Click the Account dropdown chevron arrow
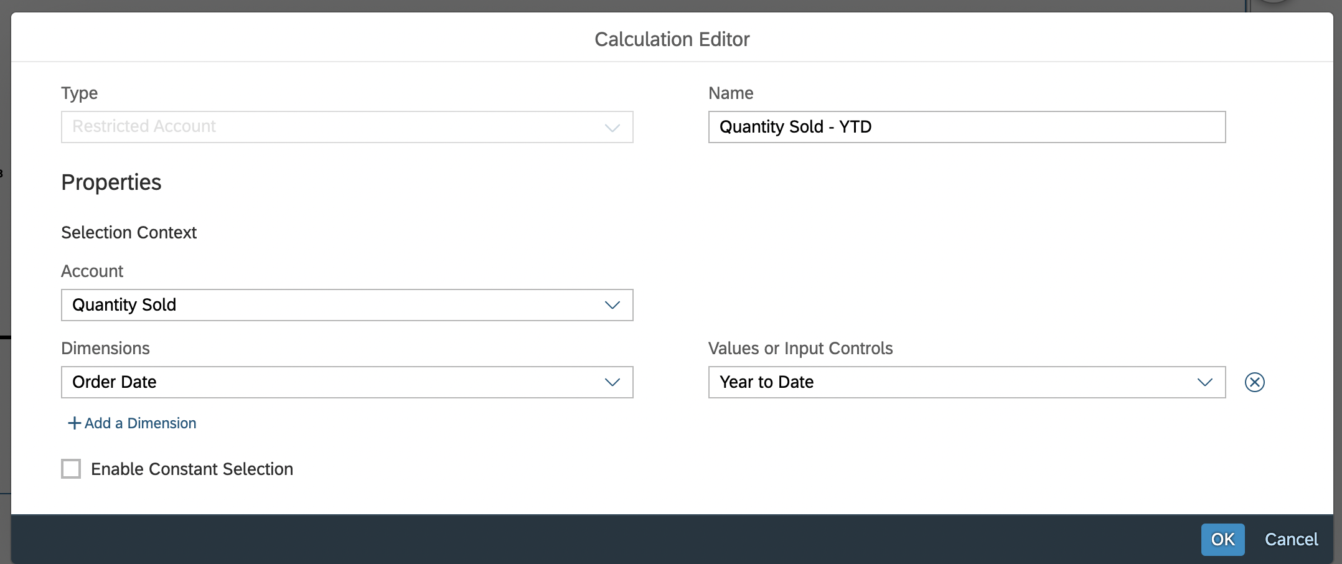The width and height of the screenshot is (1342, 564). coord(612,305)
